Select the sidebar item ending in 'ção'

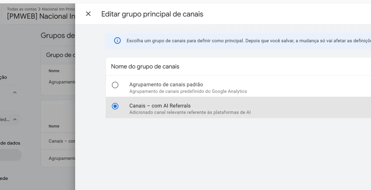4,77
